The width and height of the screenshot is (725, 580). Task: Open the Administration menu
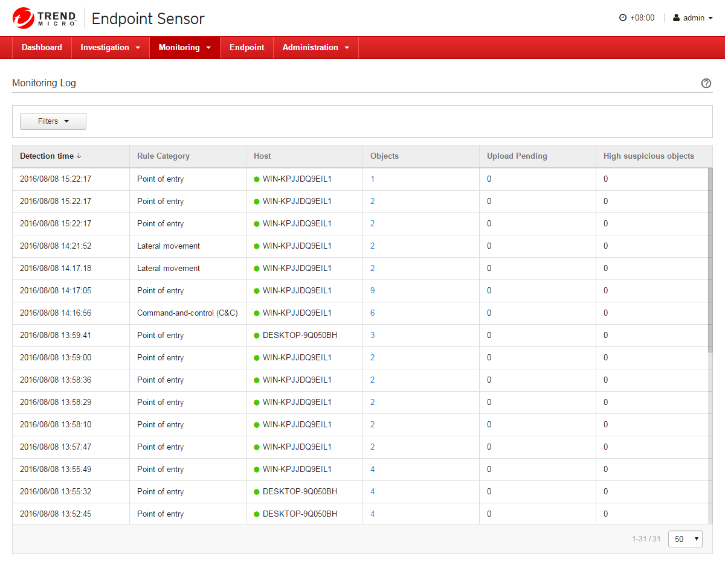click(x=315, y=48)
